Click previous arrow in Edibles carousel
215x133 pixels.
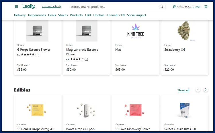click(198, 90)
